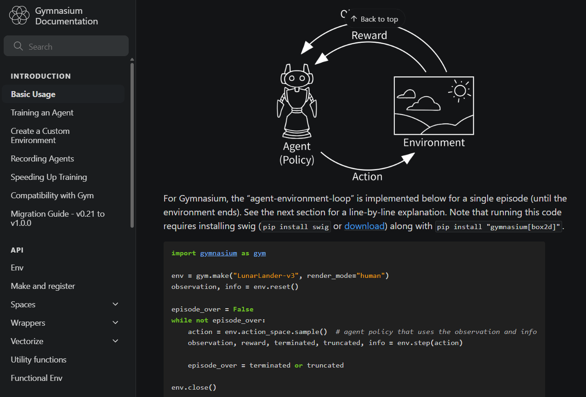Click the Gymnasium logo icon
586x397 pixels.
tap(19, 16)
